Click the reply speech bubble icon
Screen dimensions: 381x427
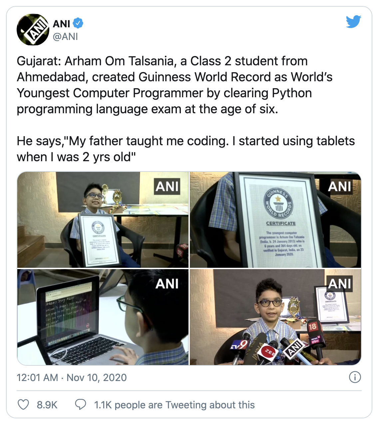[x=80, y=405]
